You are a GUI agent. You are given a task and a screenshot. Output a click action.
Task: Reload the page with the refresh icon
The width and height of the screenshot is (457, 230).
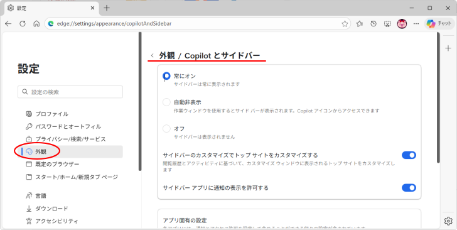click(x=23, y=24)
